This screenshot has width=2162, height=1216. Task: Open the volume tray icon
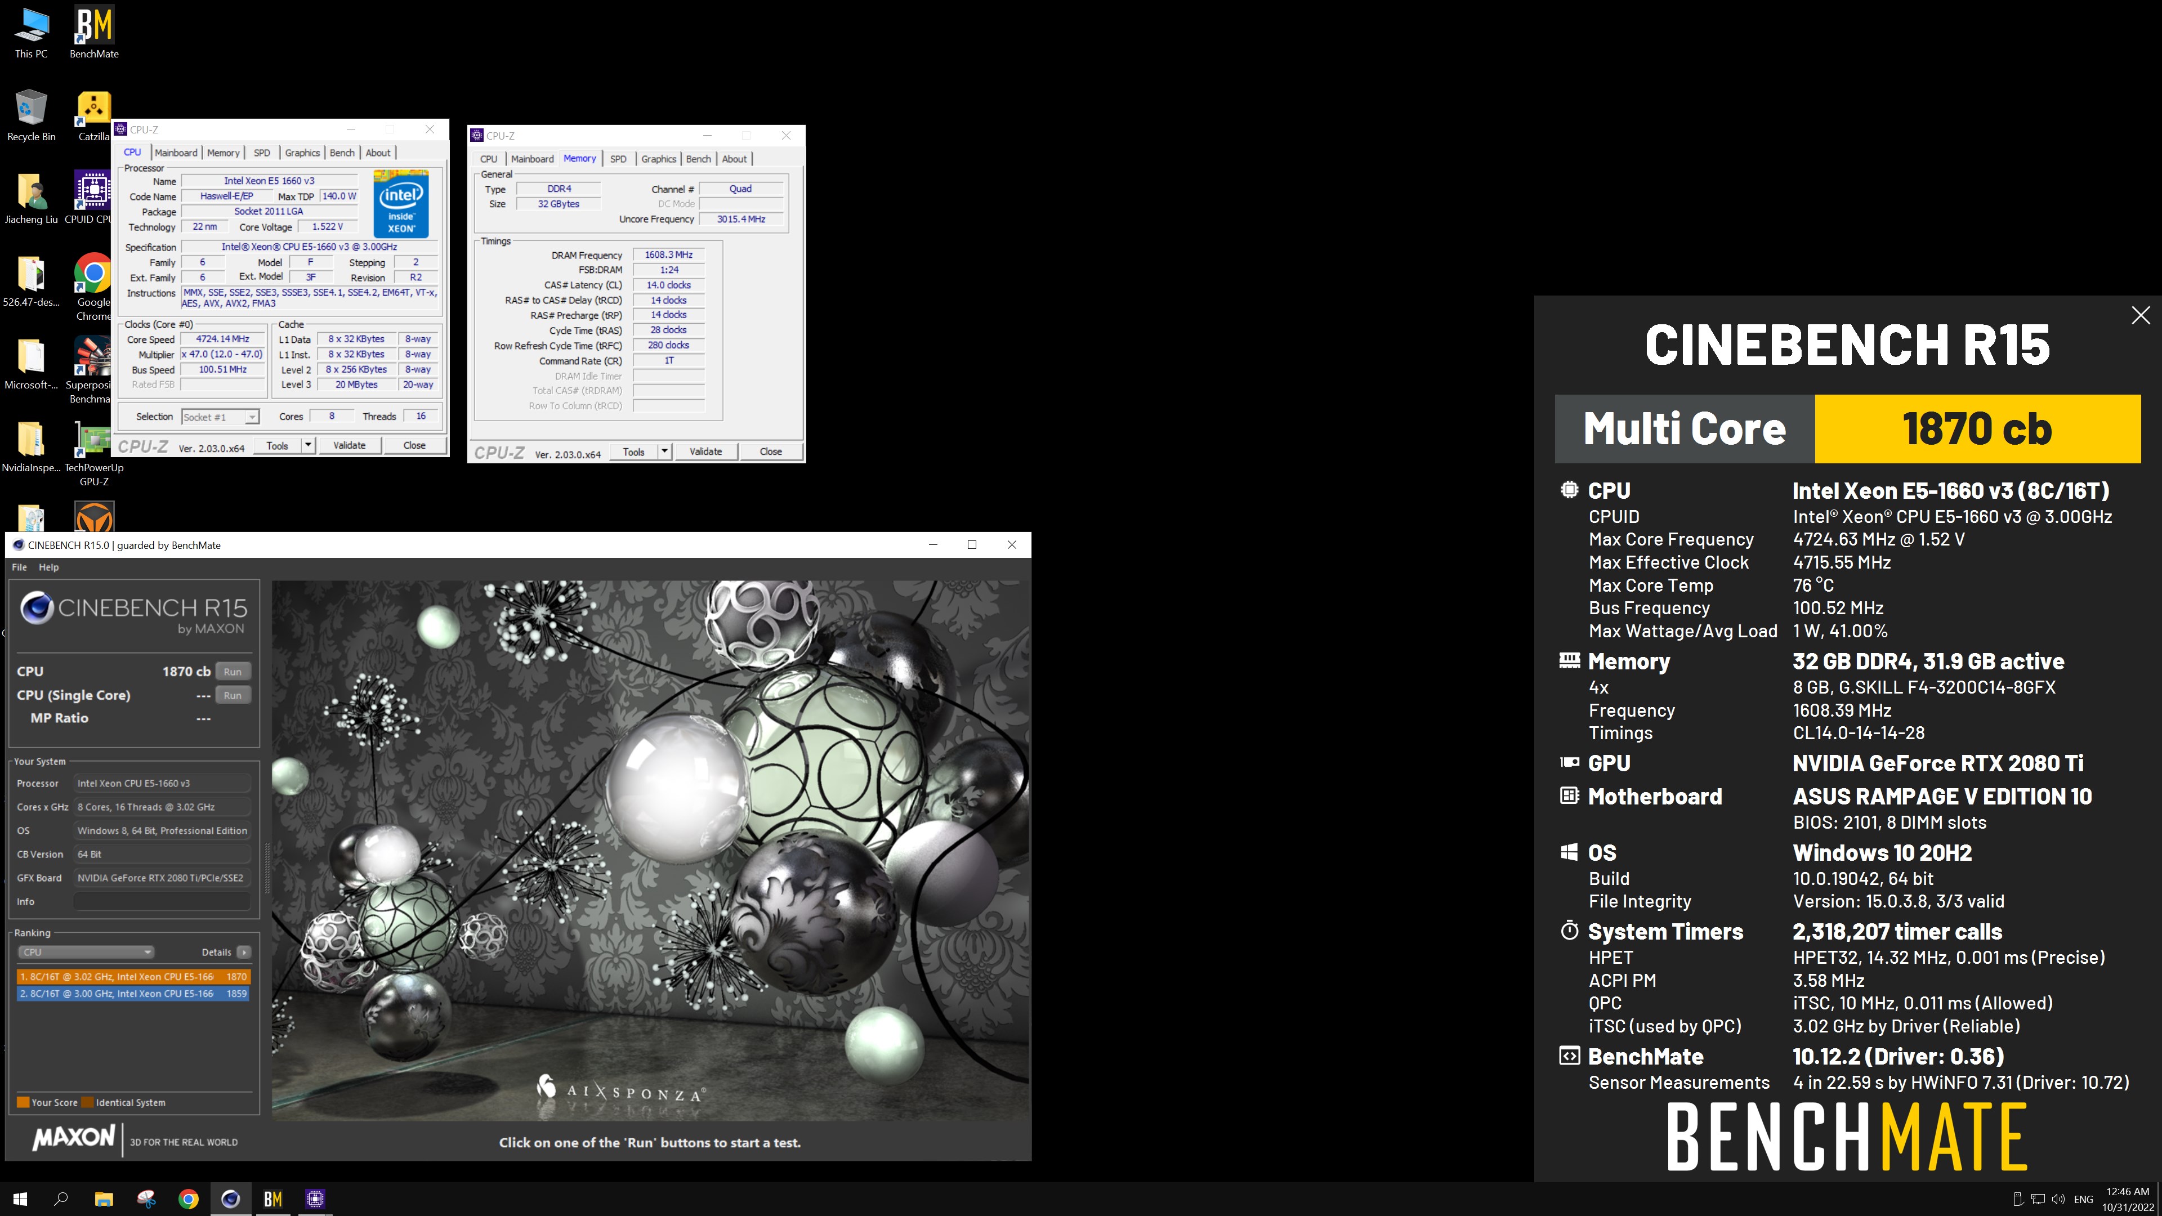[x=2058, y=1199]
